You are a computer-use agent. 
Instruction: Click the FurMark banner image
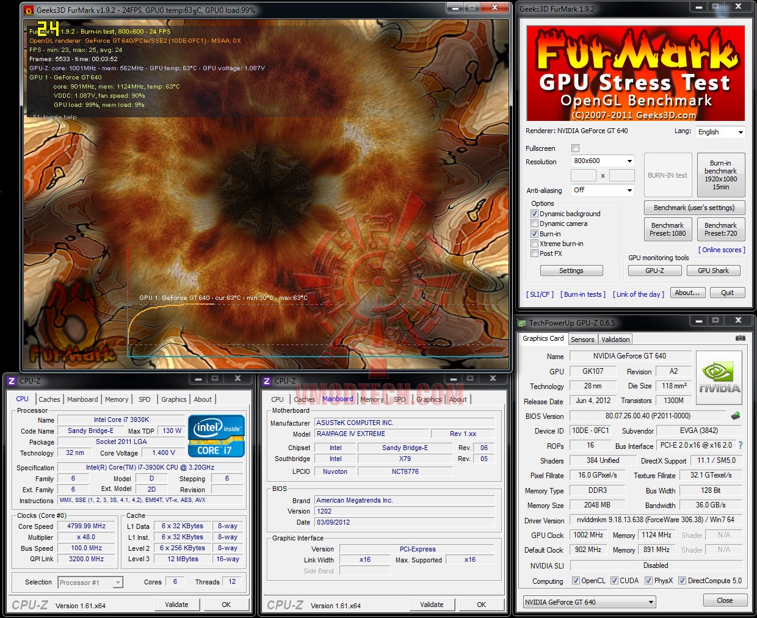[636, 73]
